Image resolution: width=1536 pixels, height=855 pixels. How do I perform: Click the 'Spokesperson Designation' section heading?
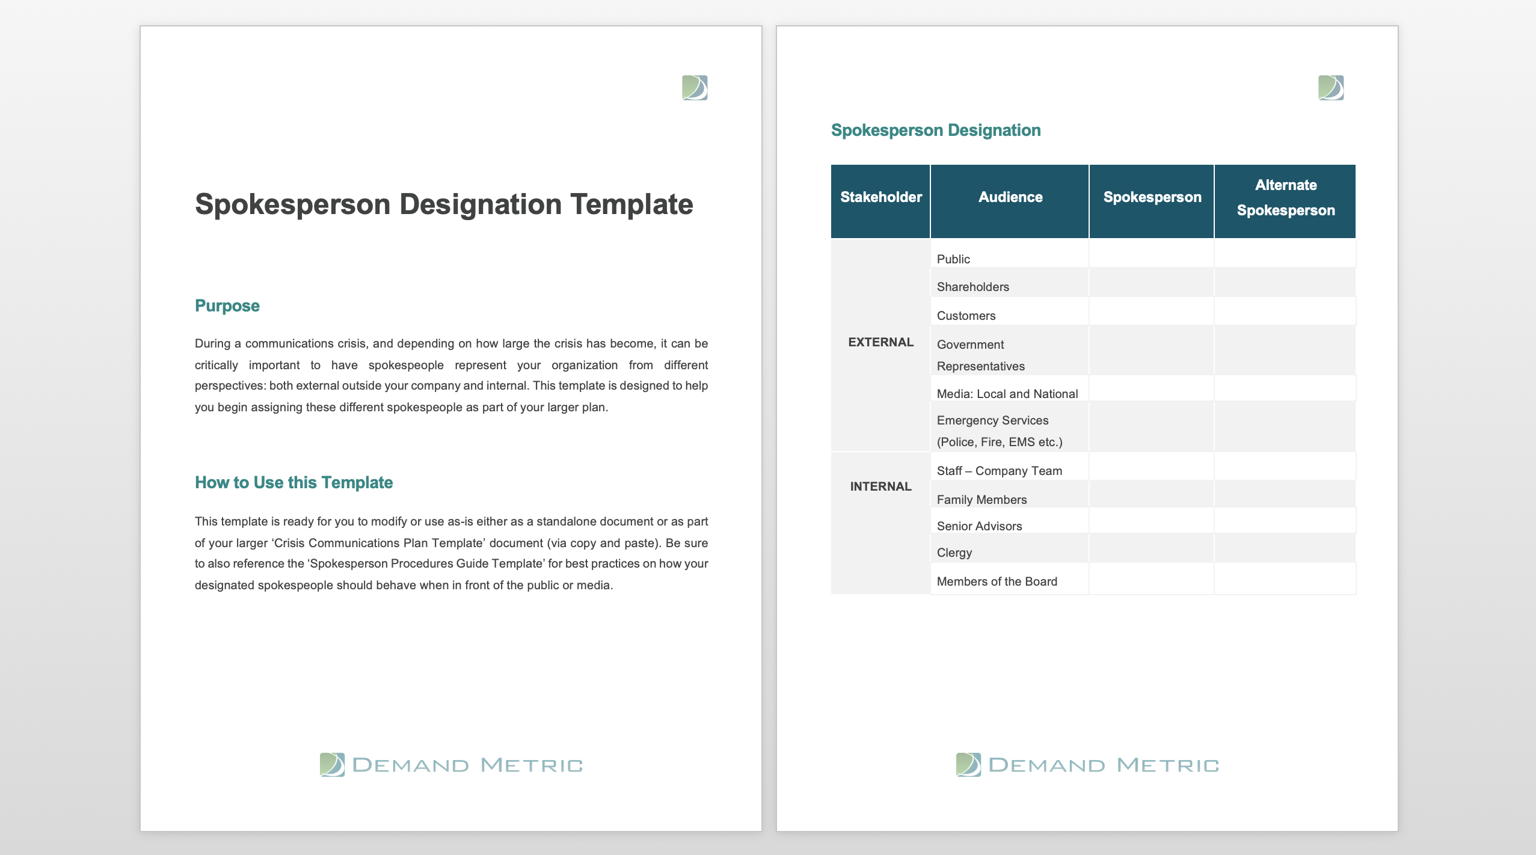point(936,130)
